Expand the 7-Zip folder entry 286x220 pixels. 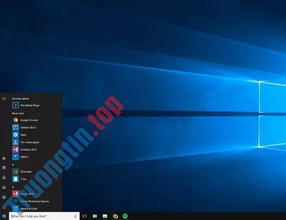35,179
